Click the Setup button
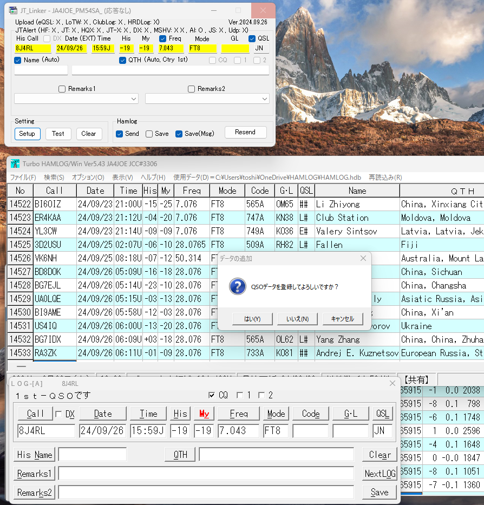Image resolution: width=484 pixels, height=505 pixels. click(x=28, y=134)
